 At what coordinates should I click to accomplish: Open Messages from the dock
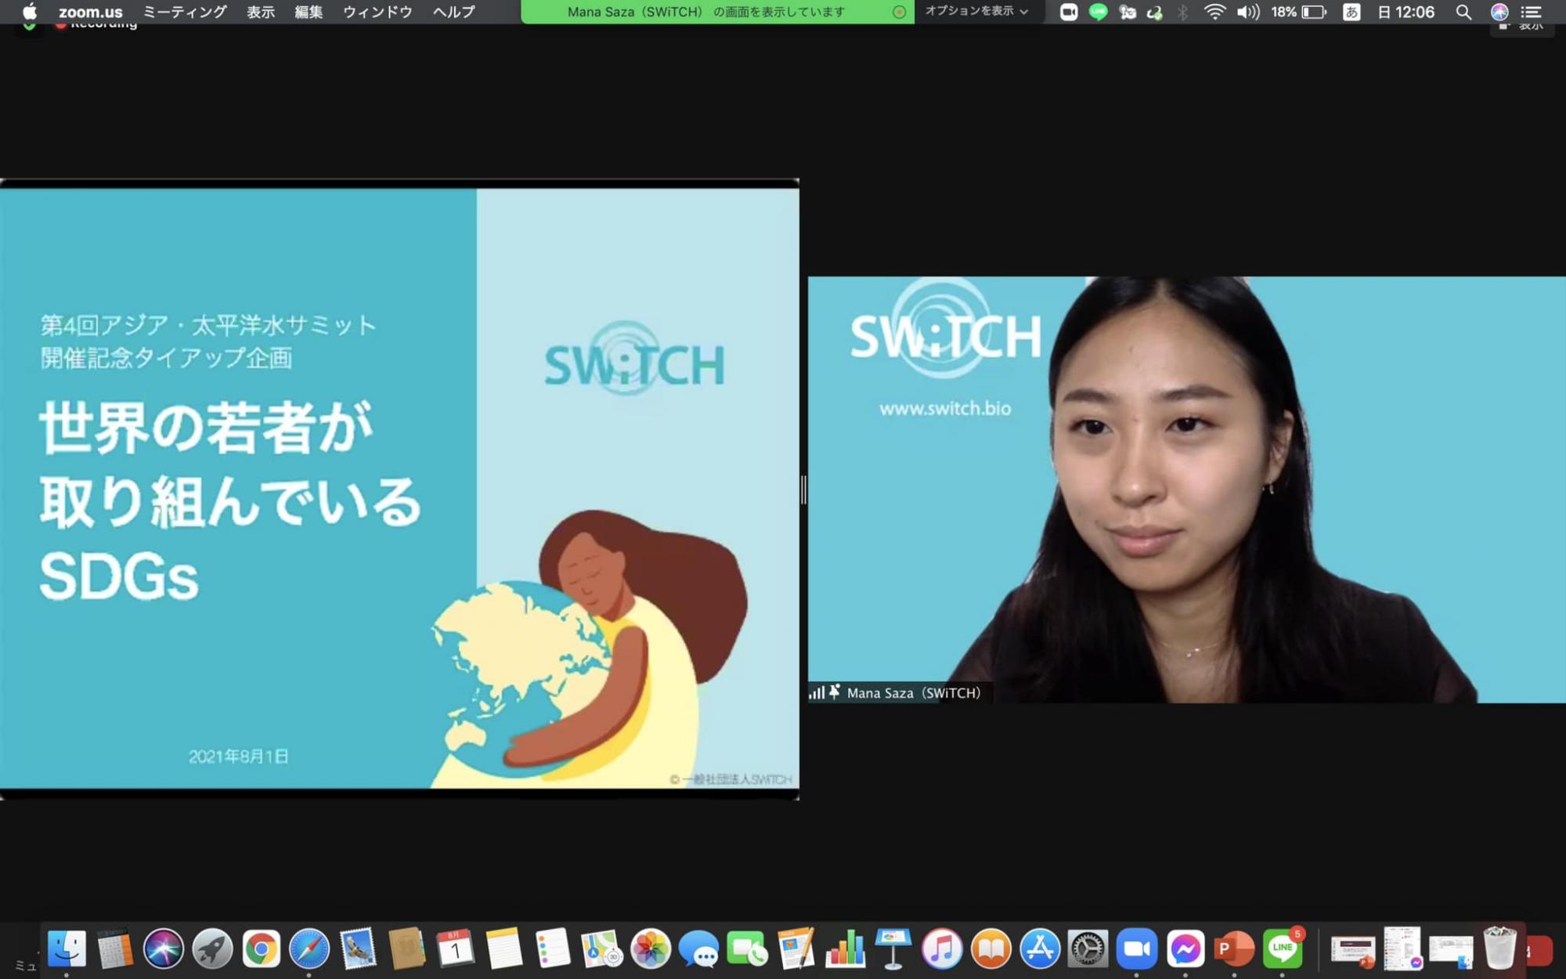pyautogui.click(x=698, y=948)
